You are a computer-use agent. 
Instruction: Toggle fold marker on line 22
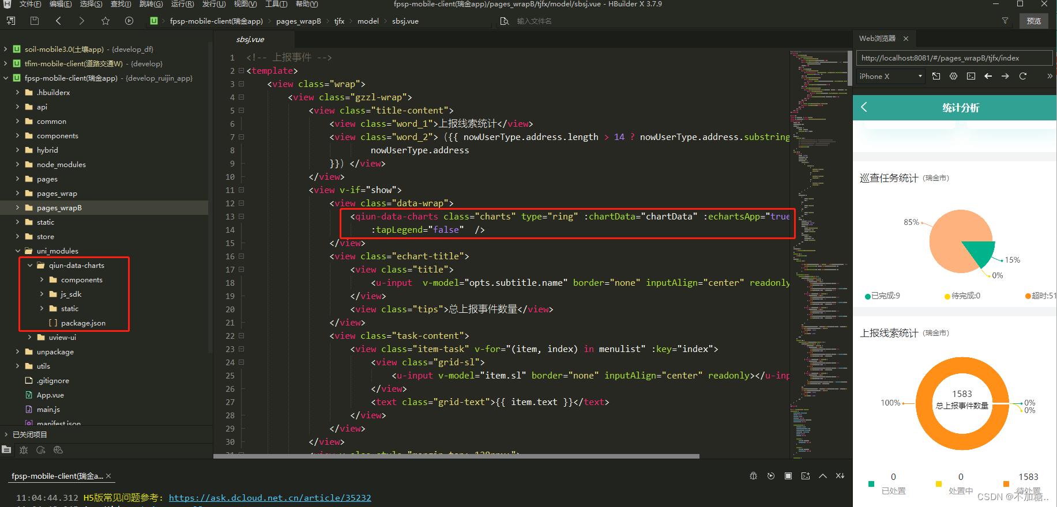pyautogui.click(x=242, y=336)
